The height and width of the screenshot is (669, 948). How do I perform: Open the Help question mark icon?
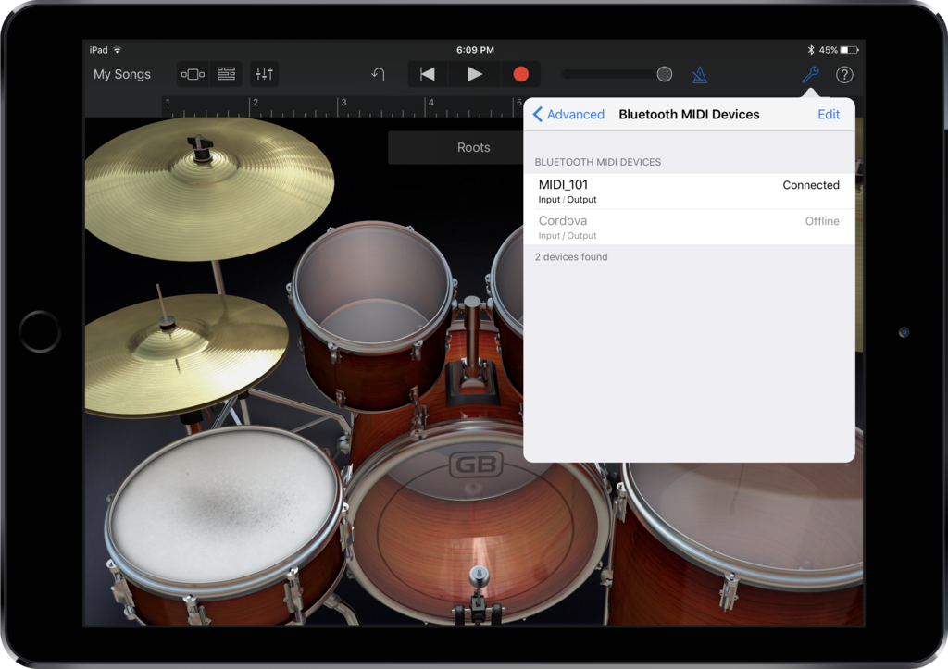click(x=844, y=75)
